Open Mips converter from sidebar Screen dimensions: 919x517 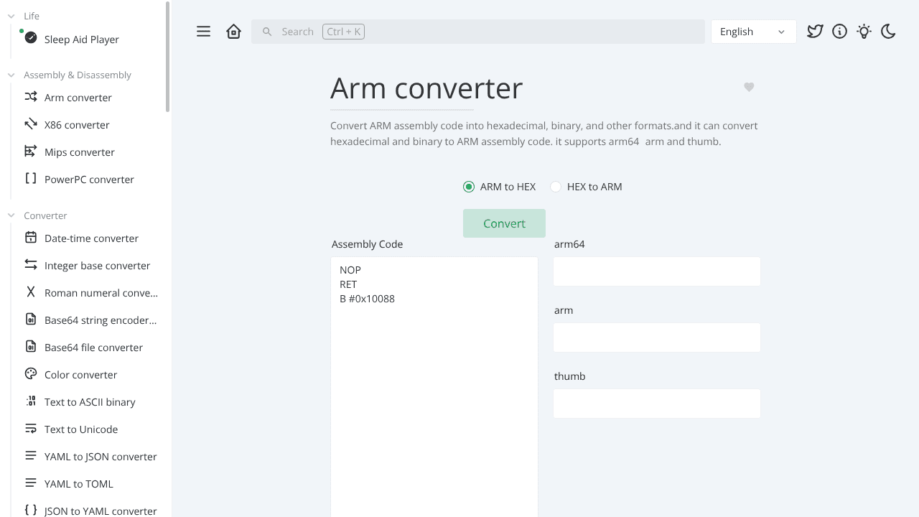coord(80,152)
